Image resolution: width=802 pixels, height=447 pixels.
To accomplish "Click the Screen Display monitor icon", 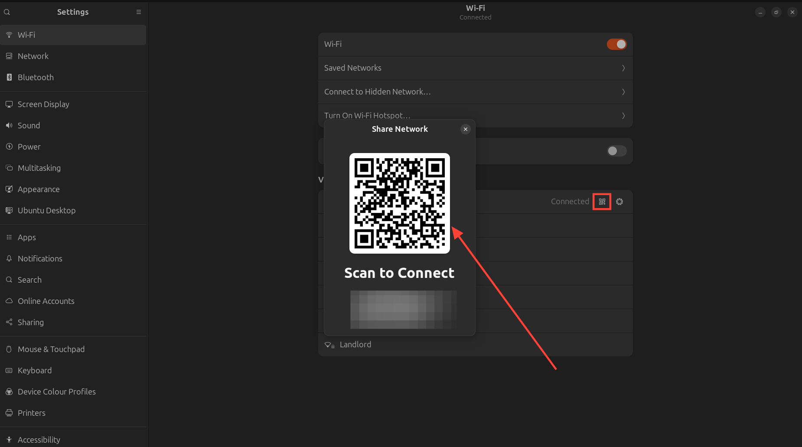I will click(9, 104).
